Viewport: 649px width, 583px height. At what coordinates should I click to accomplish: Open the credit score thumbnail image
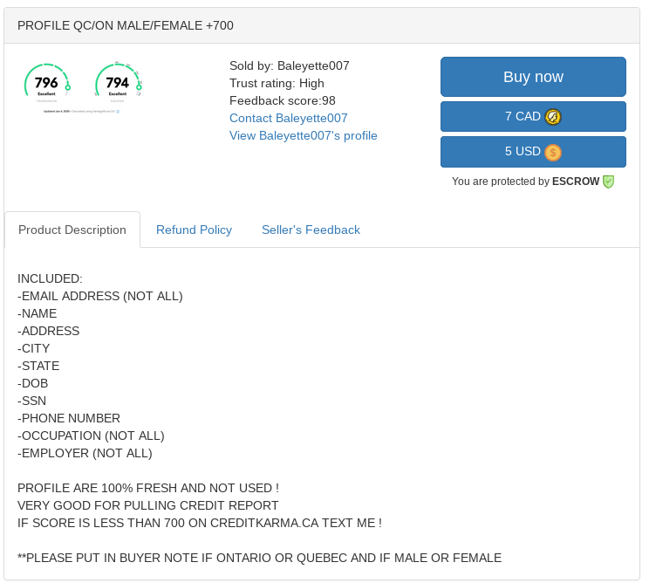[83, 88]
